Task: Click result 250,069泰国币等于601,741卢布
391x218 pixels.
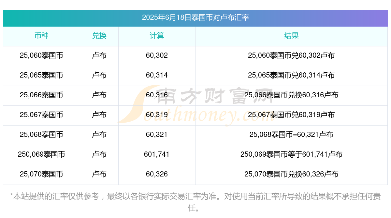Action: coord(291,154)
